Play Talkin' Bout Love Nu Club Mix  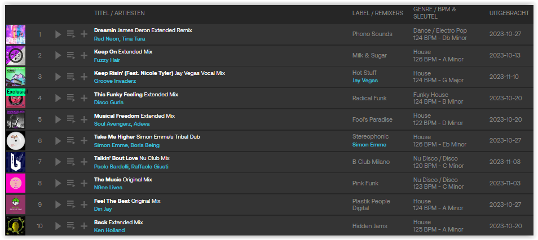(x=58, y=162)
